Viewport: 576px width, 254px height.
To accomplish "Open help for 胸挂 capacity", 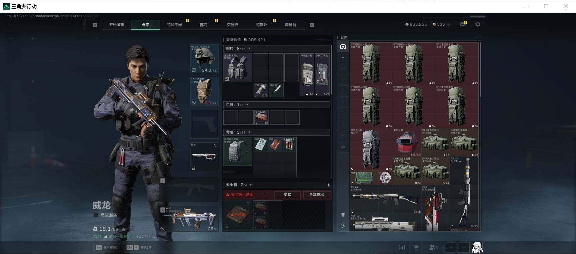I will (x=249, y=49).
